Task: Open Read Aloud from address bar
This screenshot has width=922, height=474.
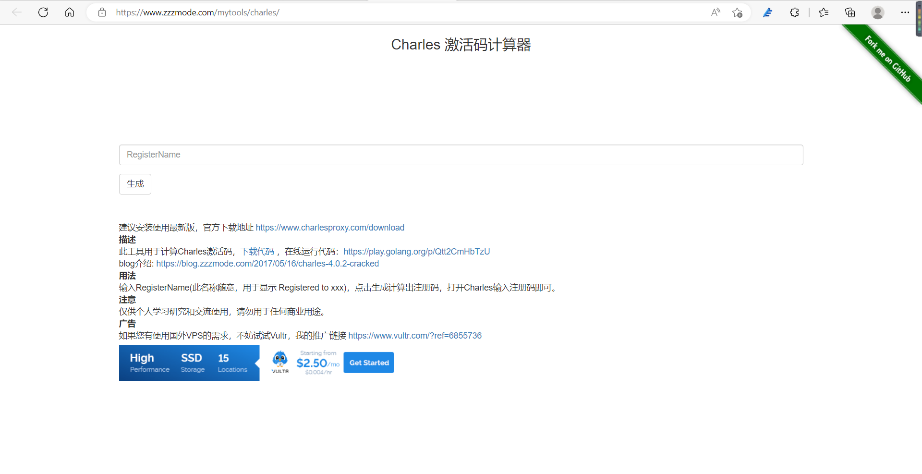Action: (x=716, y=12)
